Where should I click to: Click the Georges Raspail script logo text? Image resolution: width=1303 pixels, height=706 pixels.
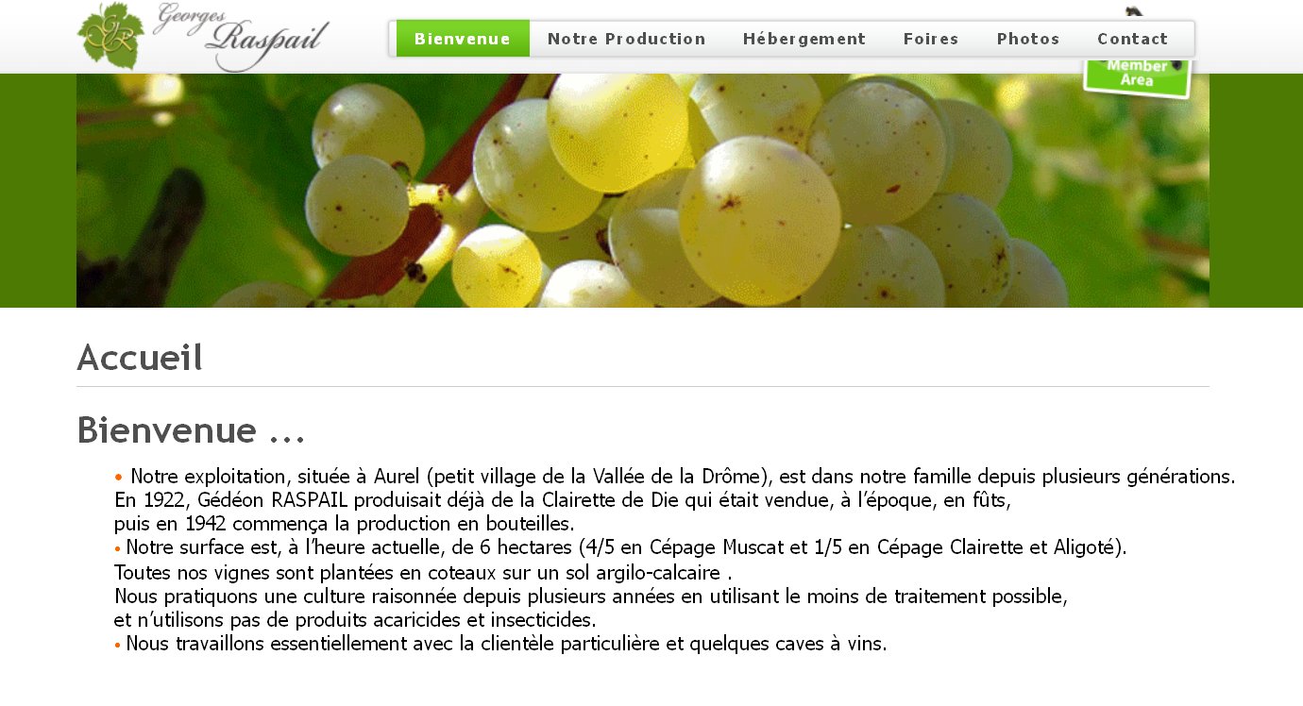[x=241, y=37]
